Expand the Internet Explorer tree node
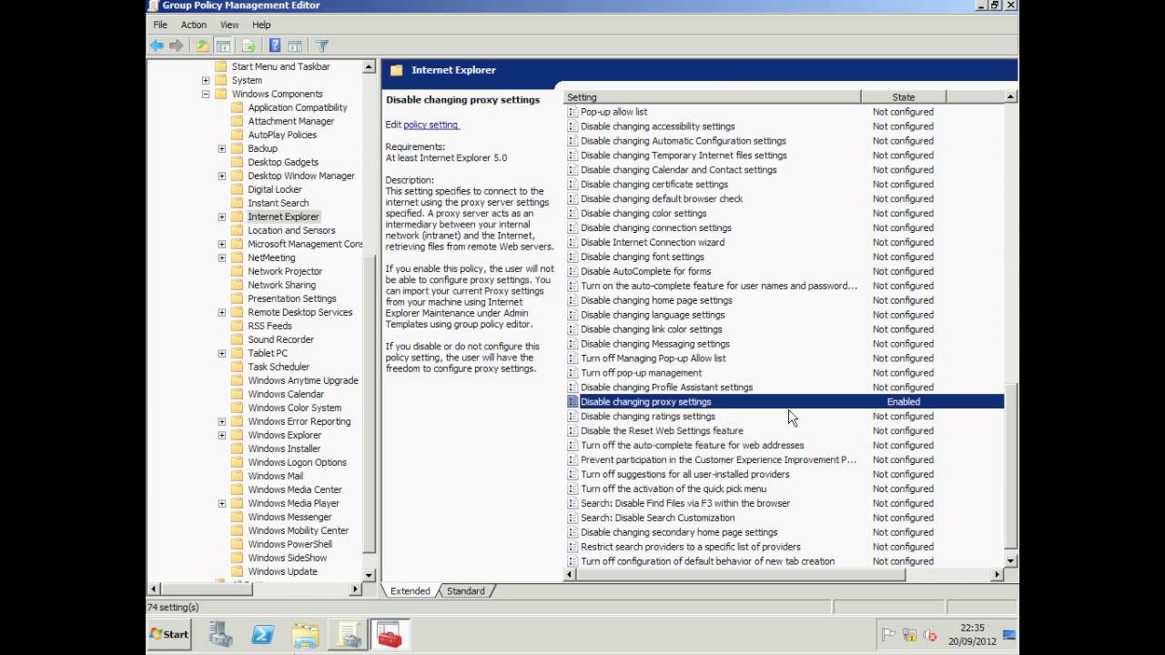The height and width of the screenshot is (655, 1165). (x=222, y=217)
